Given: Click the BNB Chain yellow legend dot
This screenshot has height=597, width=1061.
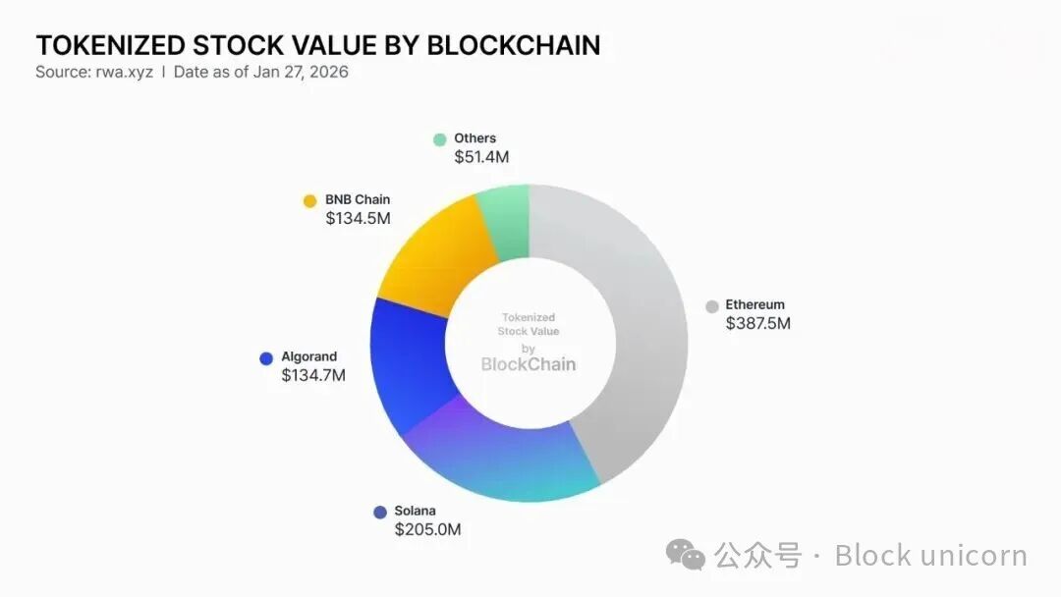Looking at the screenshot, I should pyautogui.click(x=310, y=201).
